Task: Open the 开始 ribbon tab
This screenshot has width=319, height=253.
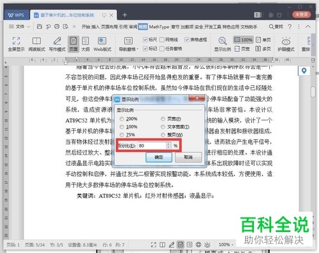Action: [x=85, y=27]
